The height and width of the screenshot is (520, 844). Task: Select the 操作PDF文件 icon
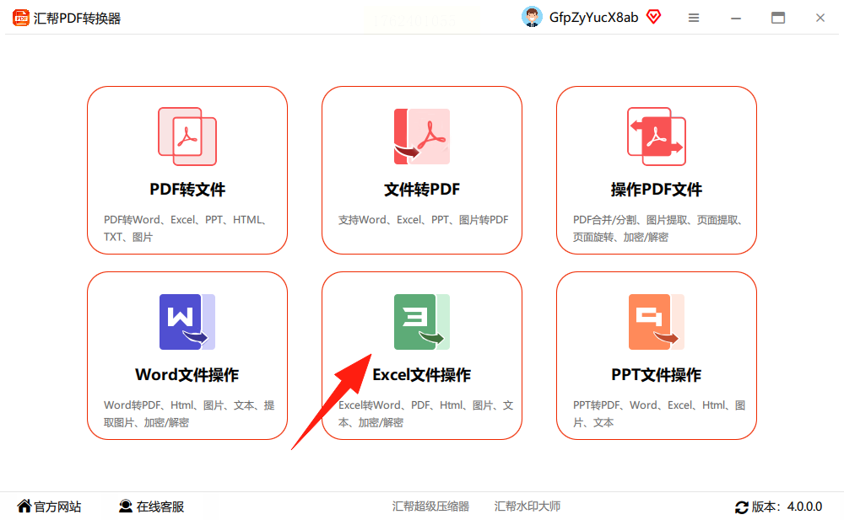click(x=656, y=137)
